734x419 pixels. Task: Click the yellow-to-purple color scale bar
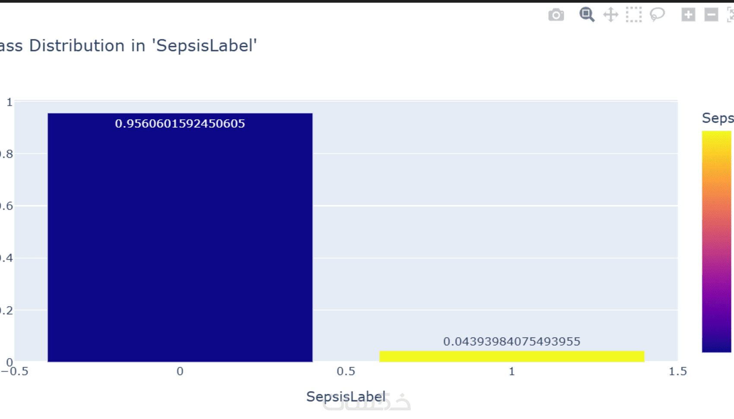[716, 241]
